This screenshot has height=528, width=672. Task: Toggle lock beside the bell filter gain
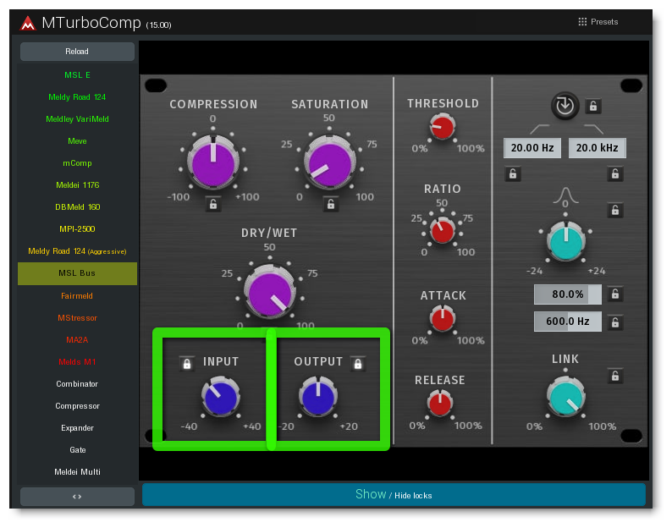(x=615, y=210)
